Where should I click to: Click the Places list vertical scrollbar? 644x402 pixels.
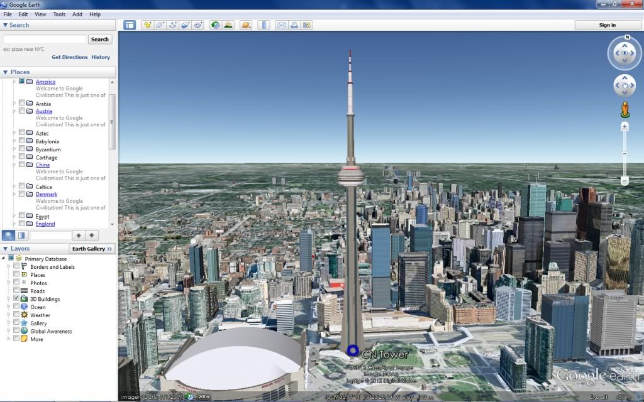tap(112, 122)
